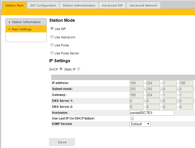Enable the DHCP radio button

(x=61, y=69)
